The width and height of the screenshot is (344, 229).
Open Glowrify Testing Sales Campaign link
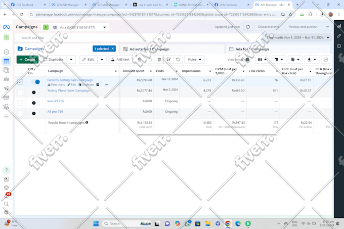click(70, 80)
